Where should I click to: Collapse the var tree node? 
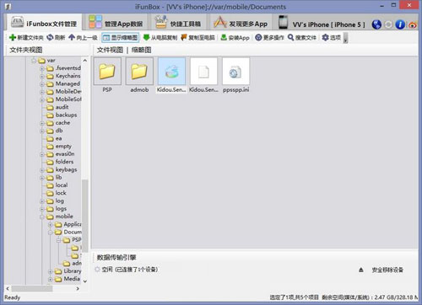coord(34,61)
